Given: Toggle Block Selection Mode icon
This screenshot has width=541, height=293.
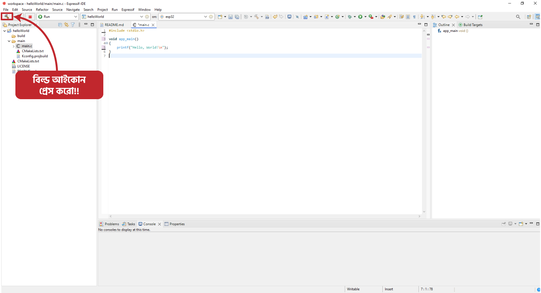Looking at the screenshot, I should (x=408, y=17).
